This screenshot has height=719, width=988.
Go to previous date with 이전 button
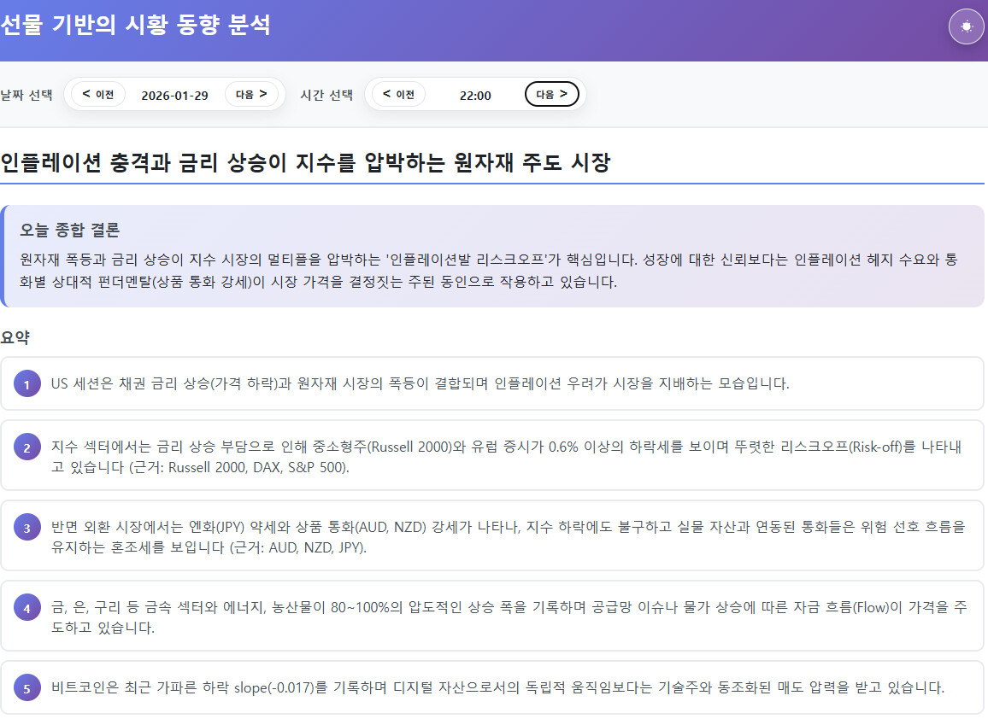(98, 94)
